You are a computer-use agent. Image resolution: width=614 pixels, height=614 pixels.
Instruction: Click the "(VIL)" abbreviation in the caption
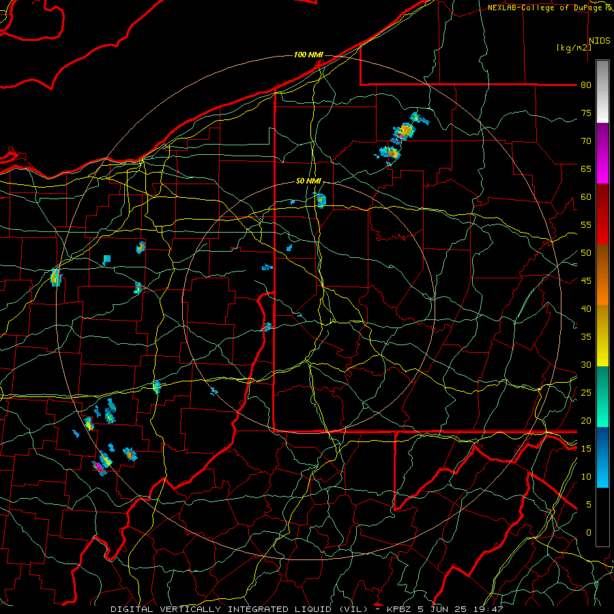coord(354,609)
